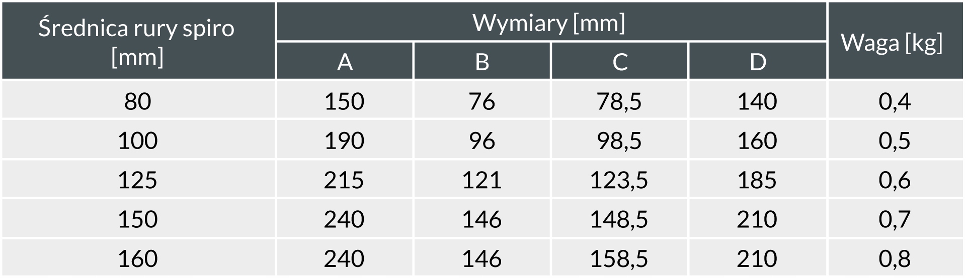Click the D value 140
966x278 pixels.
pyautogui.click(x=757, y=101)
